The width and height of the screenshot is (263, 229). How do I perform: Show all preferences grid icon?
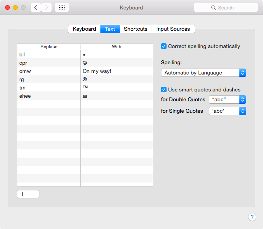point(62,7)
